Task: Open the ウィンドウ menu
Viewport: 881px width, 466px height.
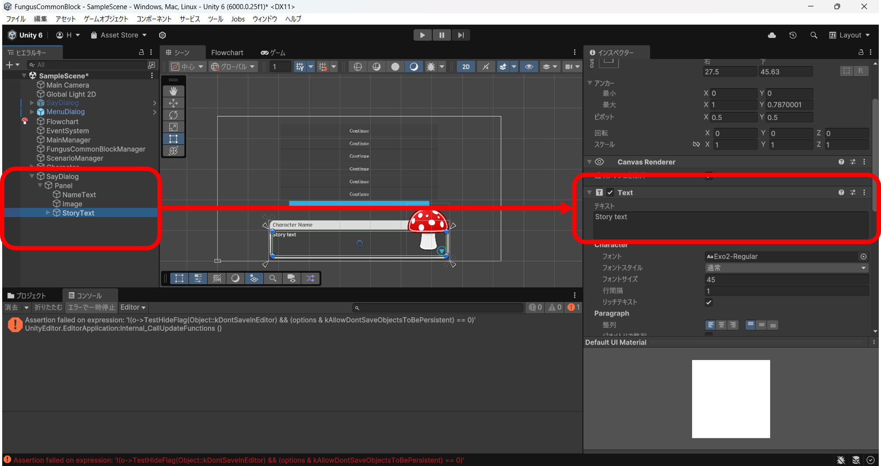Action: (x=264, y=19)
